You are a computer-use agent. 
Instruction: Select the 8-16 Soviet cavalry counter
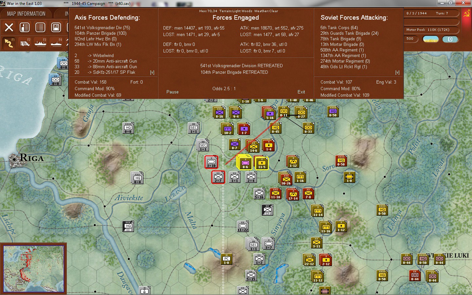pos(219,112)
